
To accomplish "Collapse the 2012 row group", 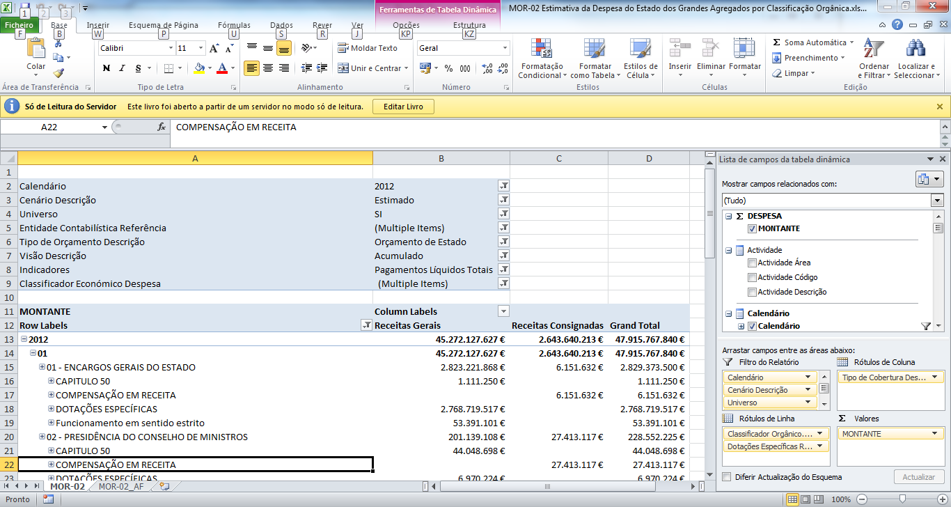I will coord(24,339).
